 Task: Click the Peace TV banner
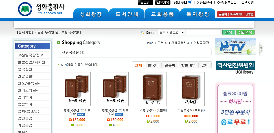point(235,47)
